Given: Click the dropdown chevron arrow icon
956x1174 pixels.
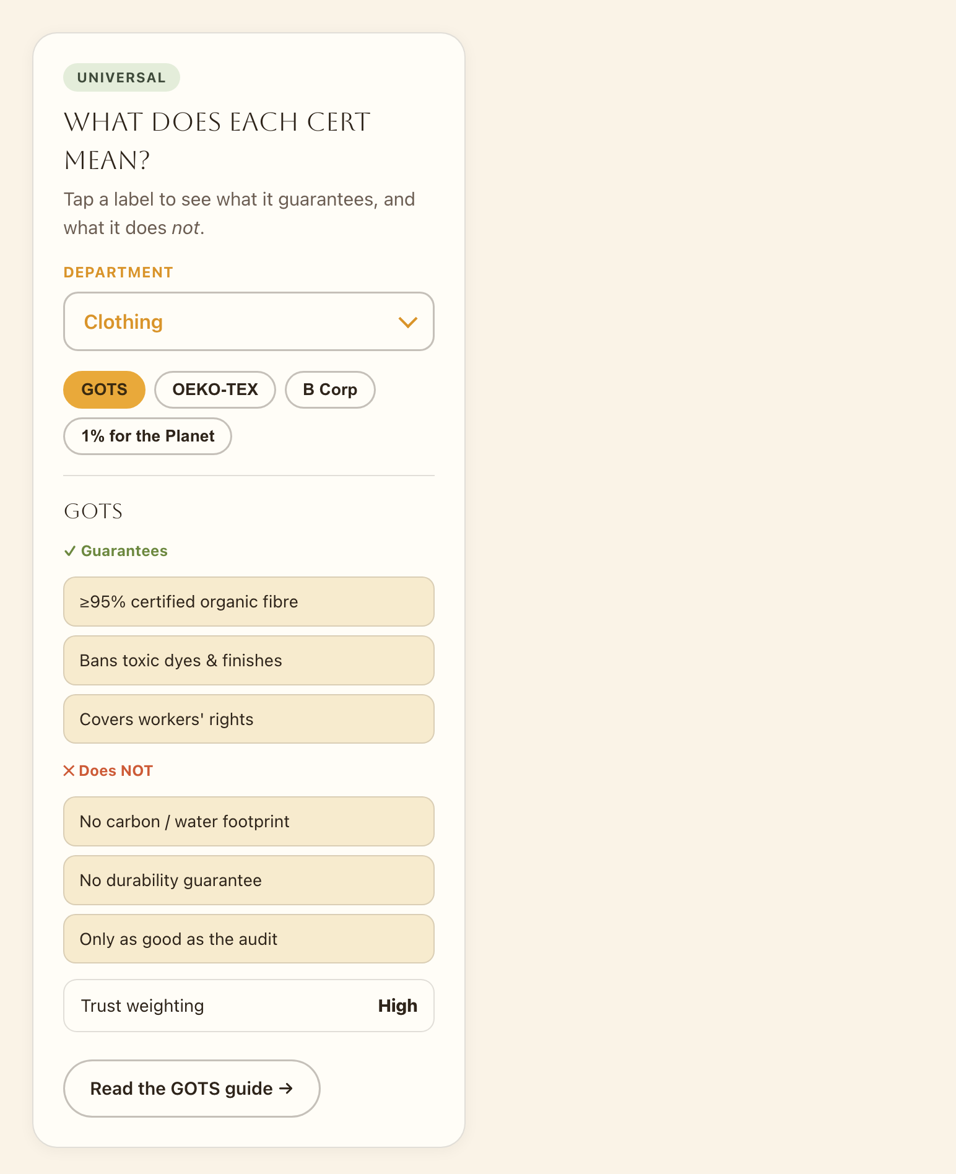Looking at the screenshot, I should click(407, 323).
